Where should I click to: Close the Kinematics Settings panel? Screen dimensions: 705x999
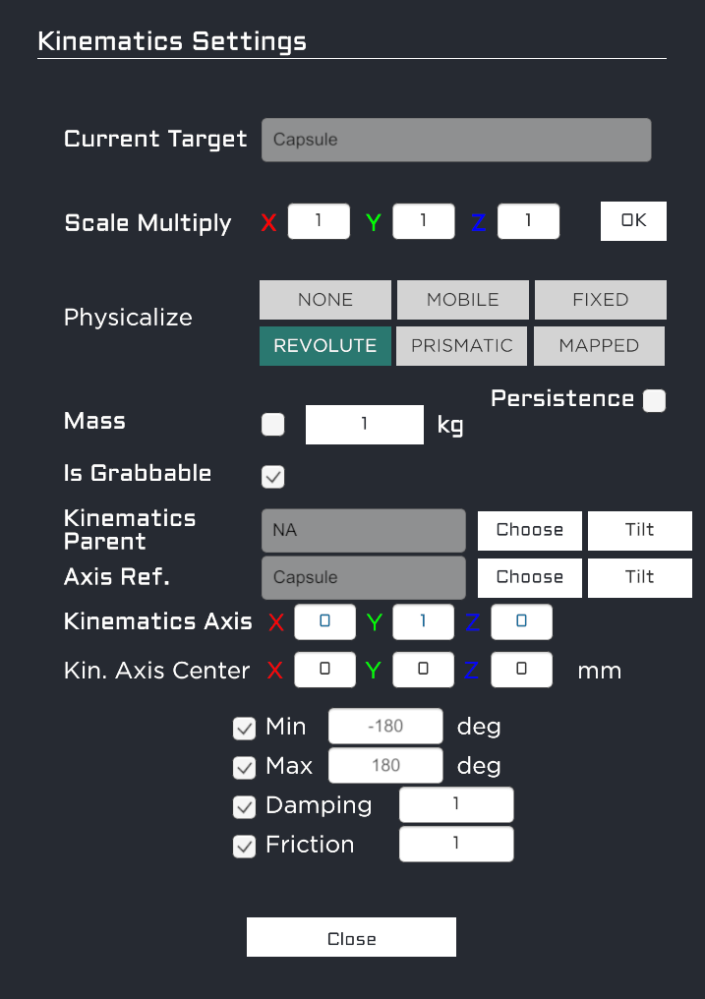tap(351, 938)
